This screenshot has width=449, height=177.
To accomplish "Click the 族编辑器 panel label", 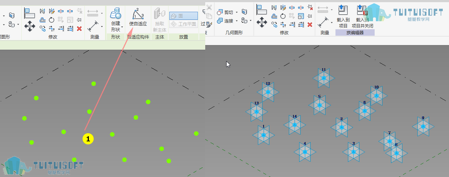I will (355, 33).
